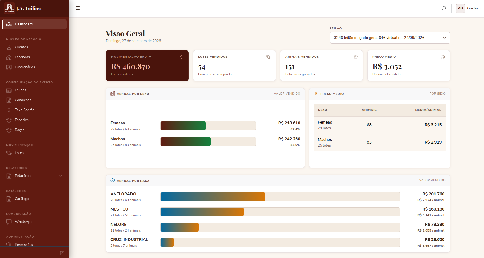Click the MESTIÇO sales progress bar

click(280, 212)
